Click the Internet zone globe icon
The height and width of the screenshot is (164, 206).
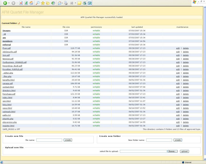pyautogui.click(x=183, y=162)
